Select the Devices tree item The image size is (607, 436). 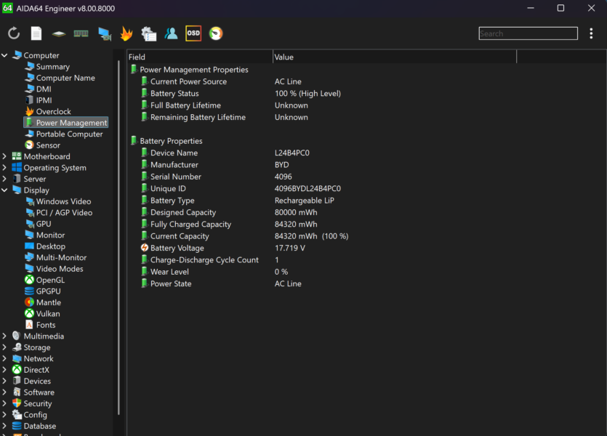click(37, 381)
